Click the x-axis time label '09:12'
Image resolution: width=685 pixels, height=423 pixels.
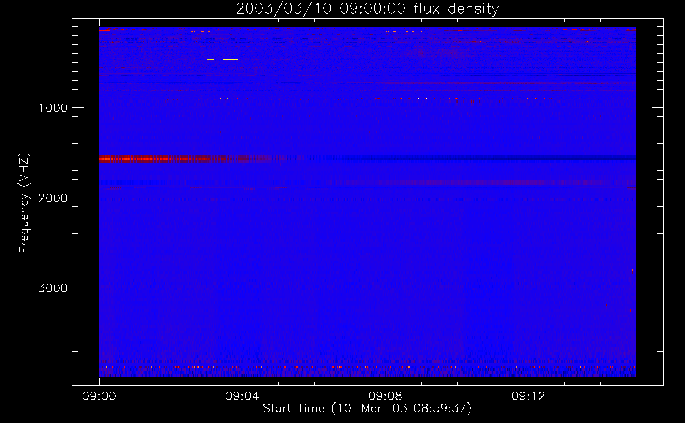point(528,396)
